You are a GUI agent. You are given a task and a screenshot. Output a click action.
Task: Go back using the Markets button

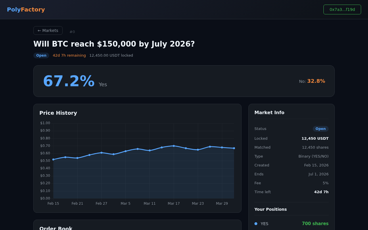click(x=48, y=30)
